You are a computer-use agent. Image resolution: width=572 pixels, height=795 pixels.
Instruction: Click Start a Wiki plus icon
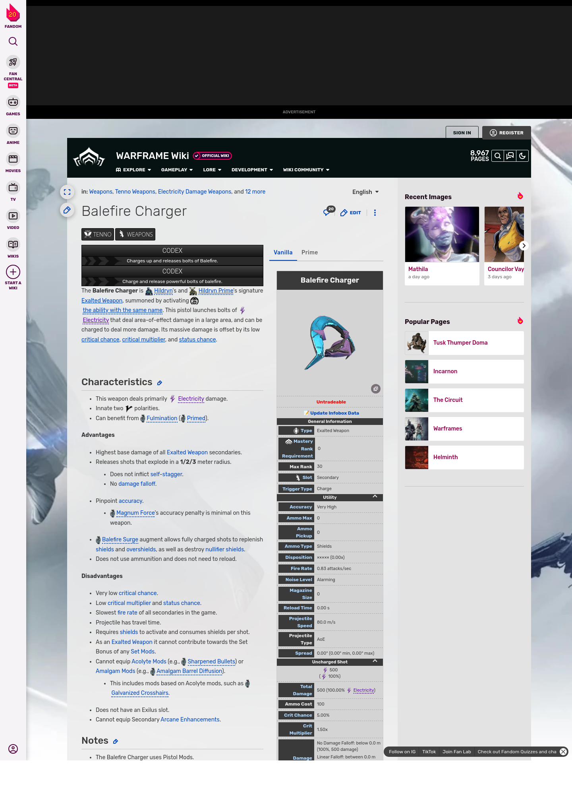13,272
